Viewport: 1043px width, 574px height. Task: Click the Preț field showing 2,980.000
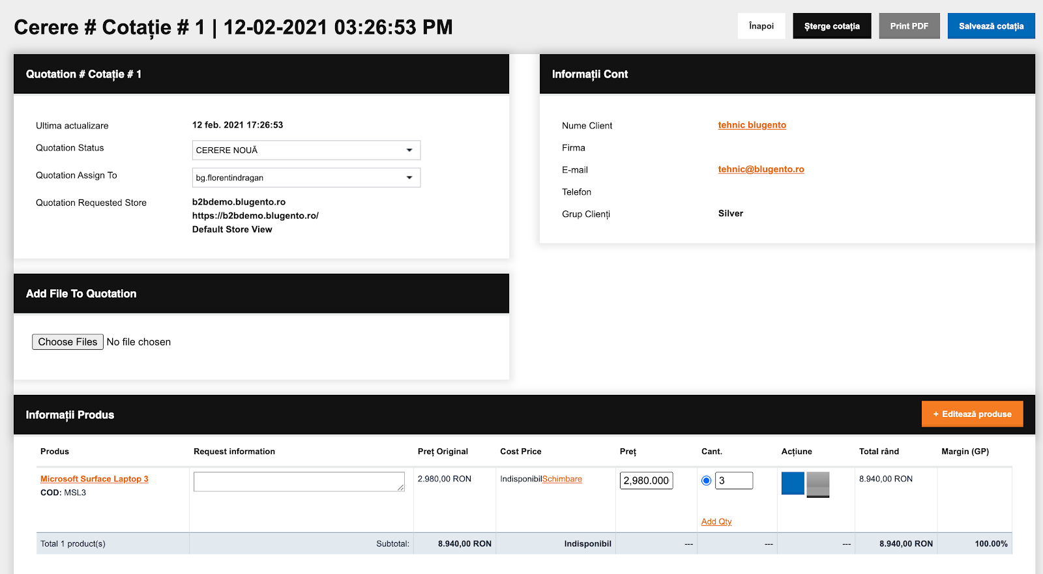pos(647,481)
